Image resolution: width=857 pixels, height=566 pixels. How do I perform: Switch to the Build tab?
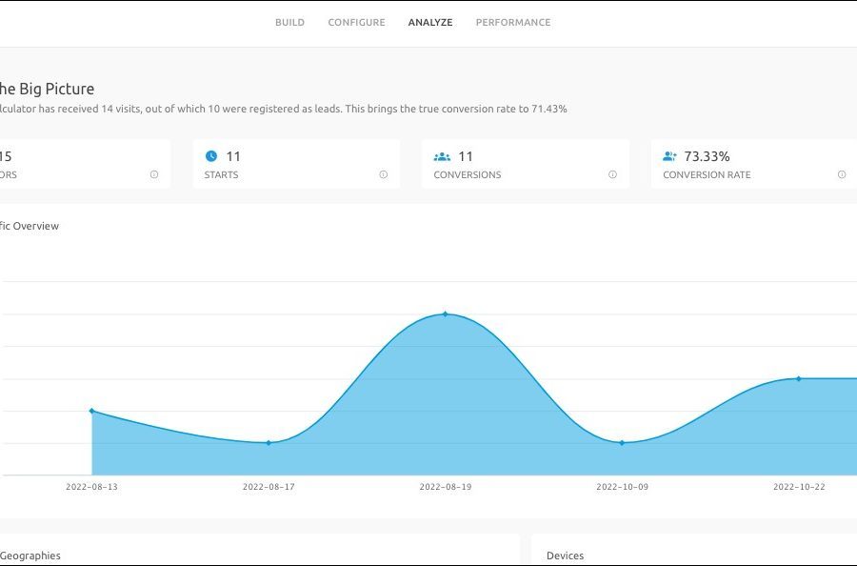click(289, 23)
